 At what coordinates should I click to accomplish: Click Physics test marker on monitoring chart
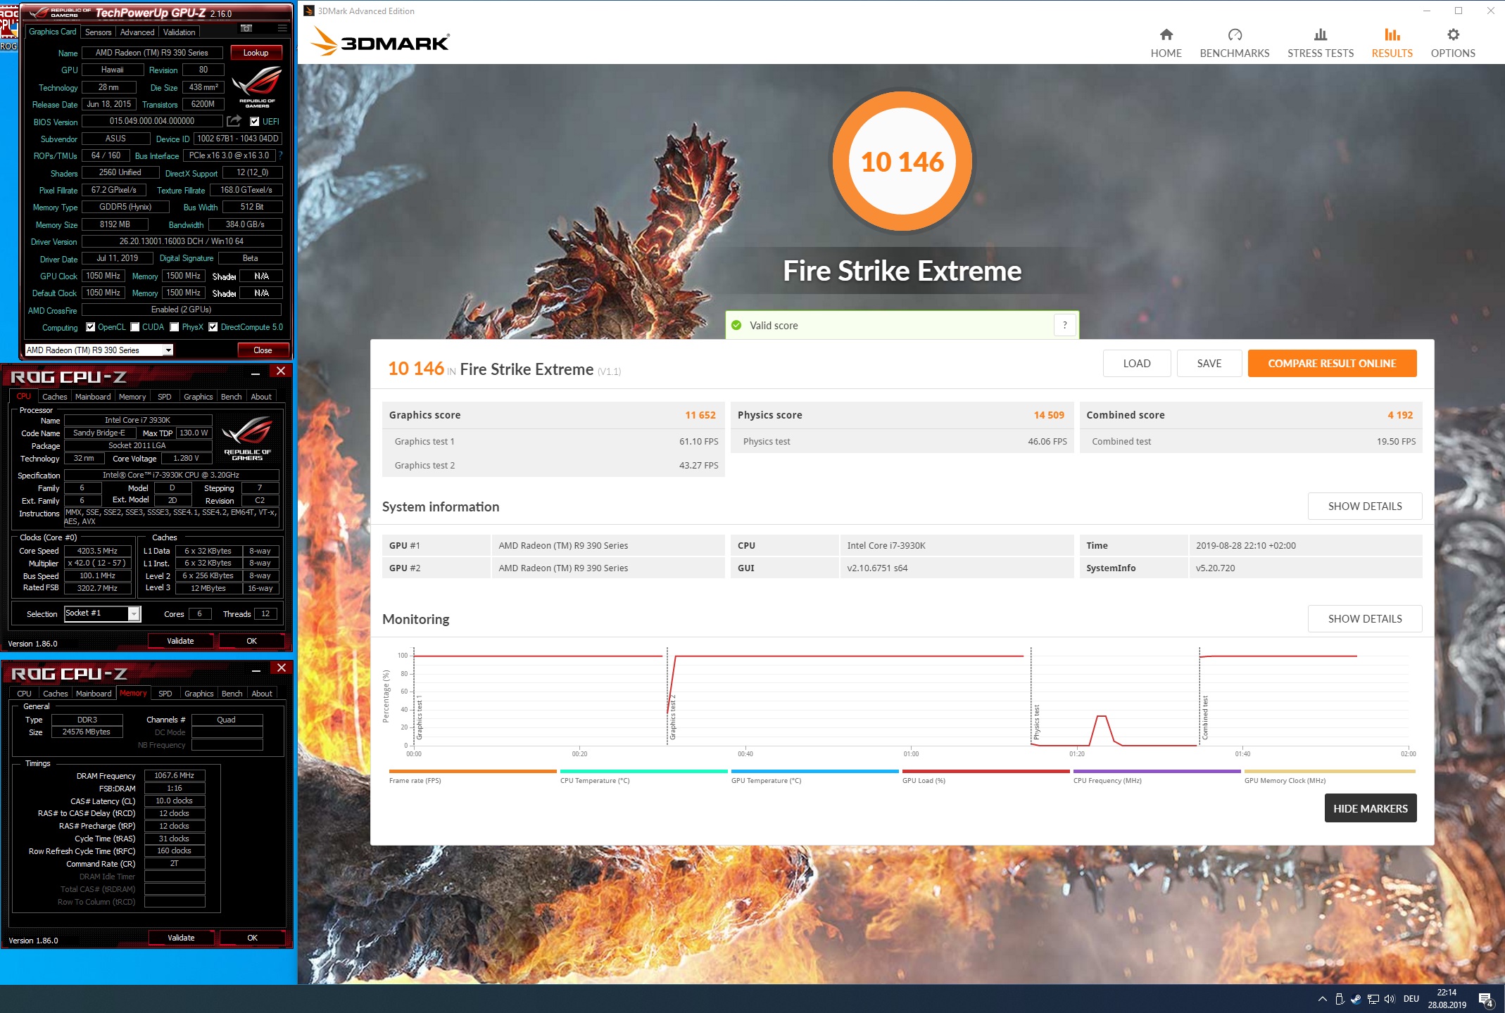pyautogui.click(x=1036, y=722)
